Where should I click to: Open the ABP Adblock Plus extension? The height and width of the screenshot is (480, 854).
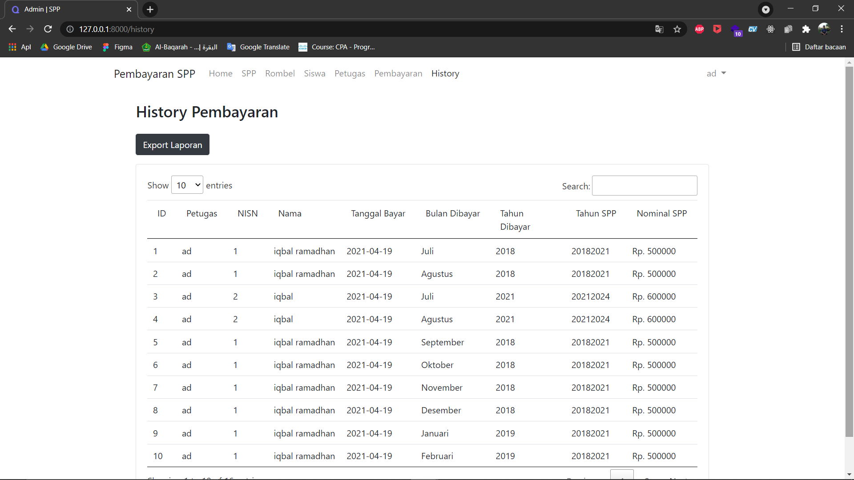(699, 29)
